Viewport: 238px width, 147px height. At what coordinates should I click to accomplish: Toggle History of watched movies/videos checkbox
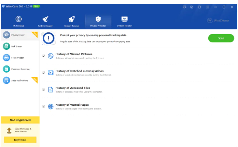[x=44, y=73]
